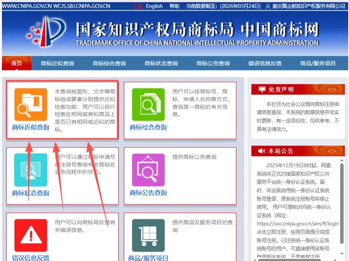349x261 pixels.
Task: Select the orange 商标近似查询 search icon
Action: (30, 105)
